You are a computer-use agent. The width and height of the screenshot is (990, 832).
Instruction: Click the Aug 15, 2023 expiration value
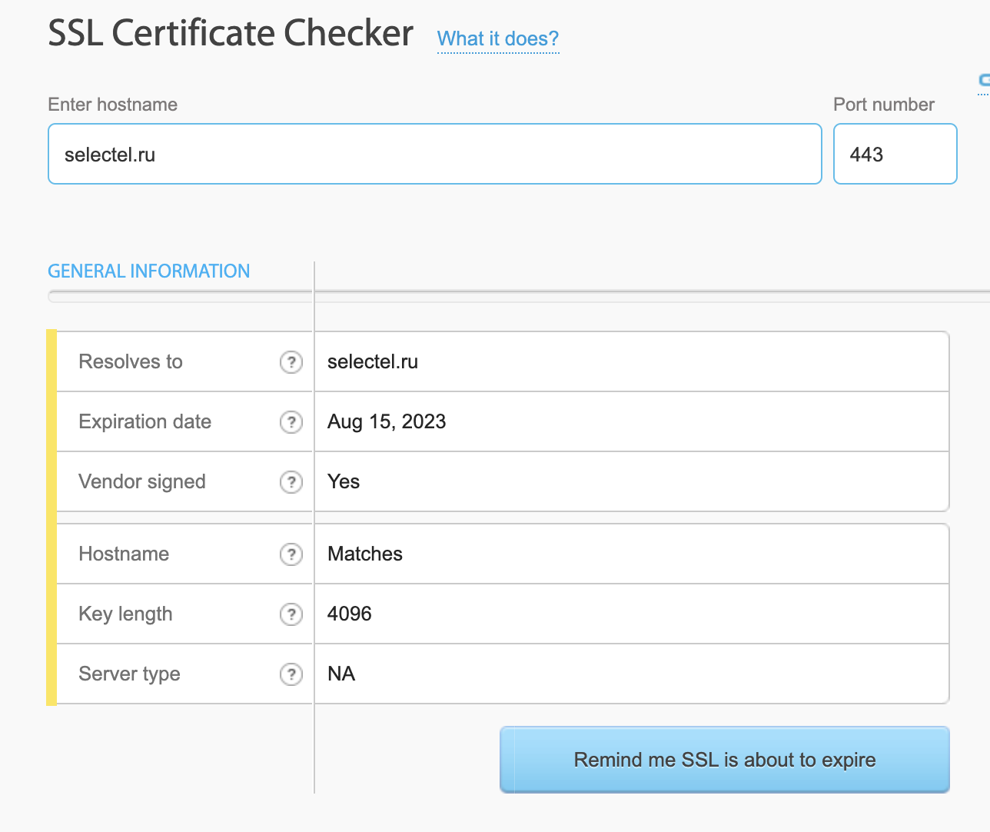point(387,422)
